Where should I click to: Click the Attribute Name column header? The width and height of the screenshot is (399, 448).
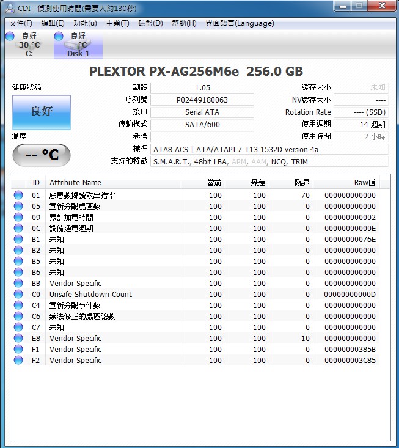(x=114, y=182)
